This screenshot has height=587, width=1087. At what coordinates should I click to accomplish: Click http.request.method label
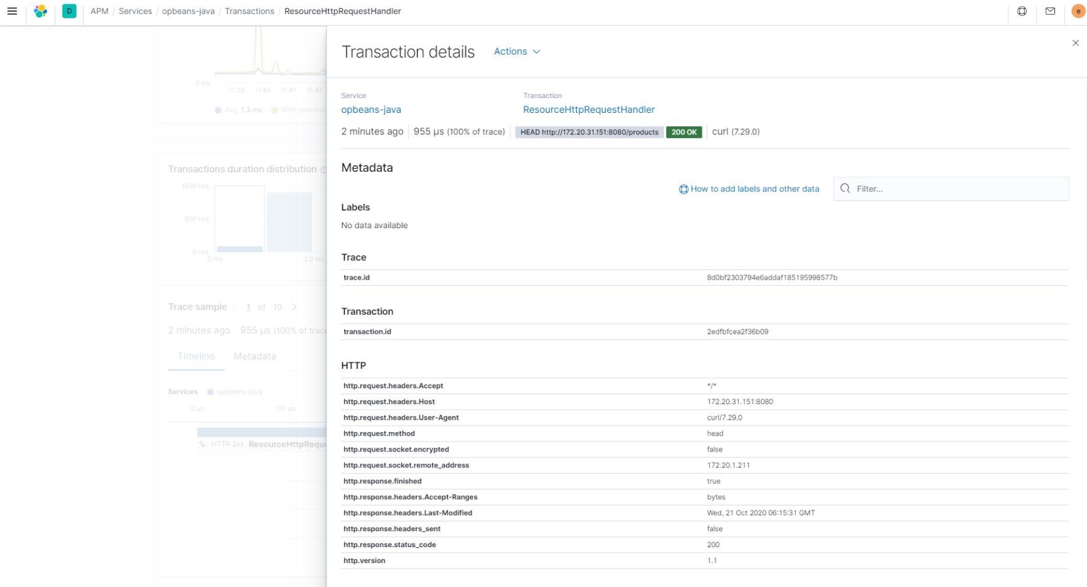pos(379,434)
